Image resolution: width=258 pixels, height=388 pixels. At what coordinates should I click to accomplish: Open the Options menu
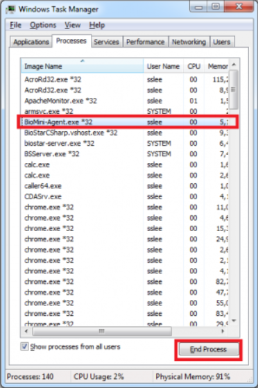[x=43, y=25]
